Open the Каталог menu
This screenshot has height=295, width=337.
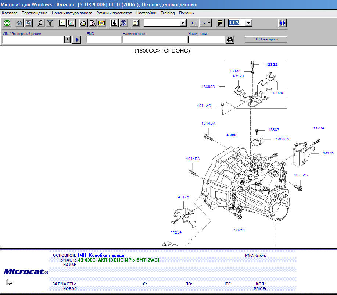[x=10, y=13]
